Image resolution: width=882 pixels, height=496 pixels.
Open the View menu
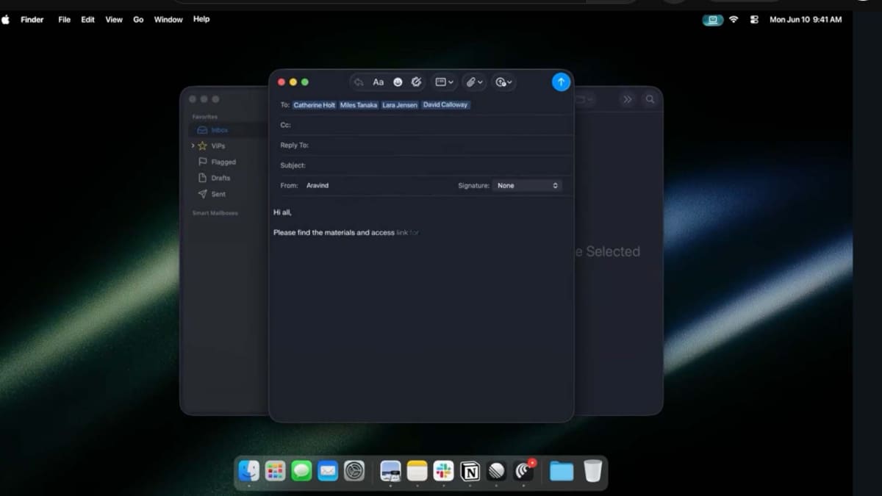tap(114, 20)
